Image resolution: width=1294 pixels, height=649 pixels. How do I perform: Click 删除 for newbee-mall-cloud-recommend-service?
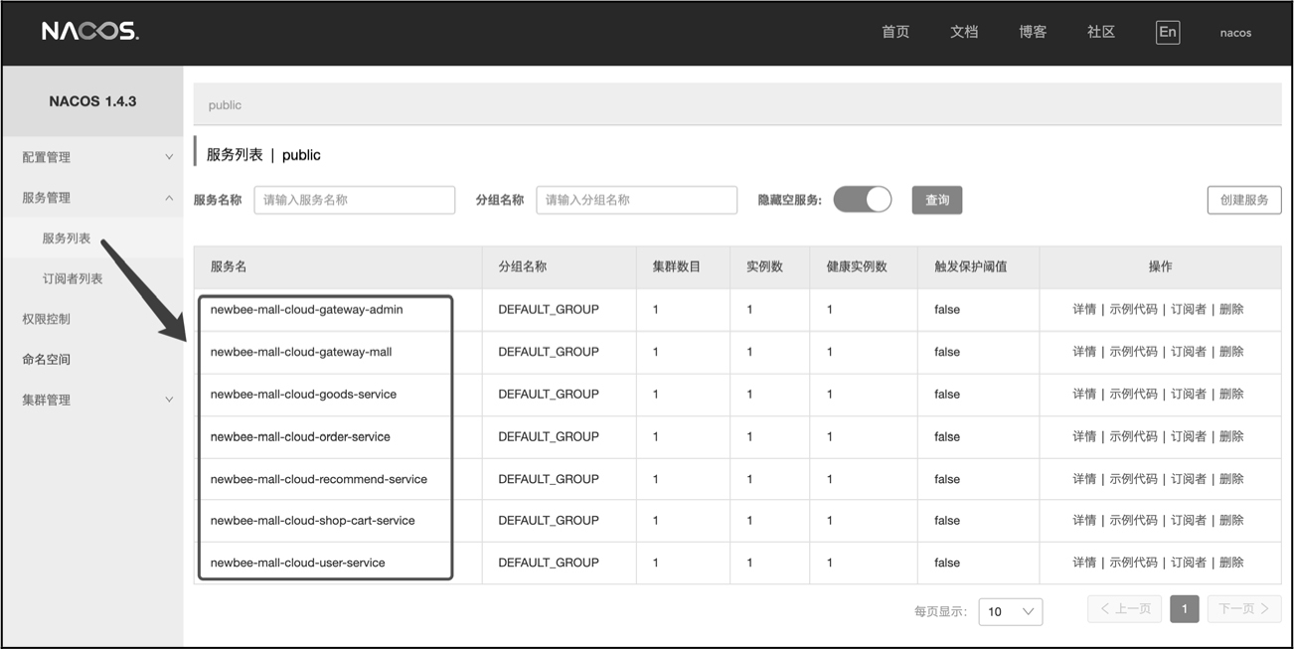pos(1231,479)
